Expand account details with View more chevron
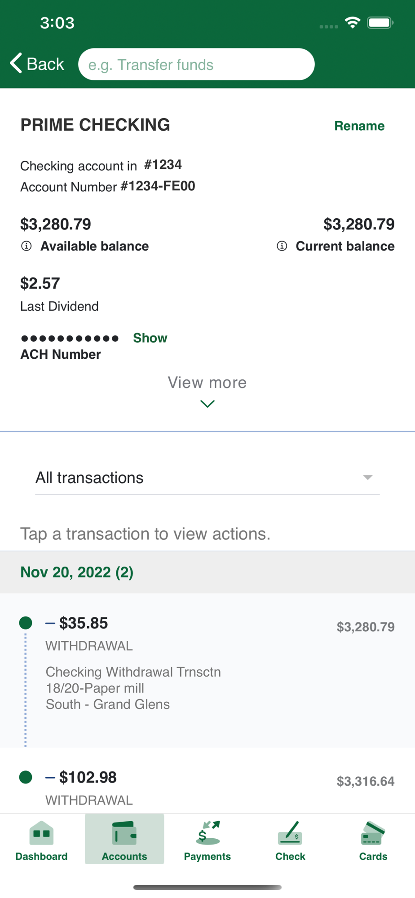Image resolution: width=415 pixels, height=898 pixels. click(207, 404)
